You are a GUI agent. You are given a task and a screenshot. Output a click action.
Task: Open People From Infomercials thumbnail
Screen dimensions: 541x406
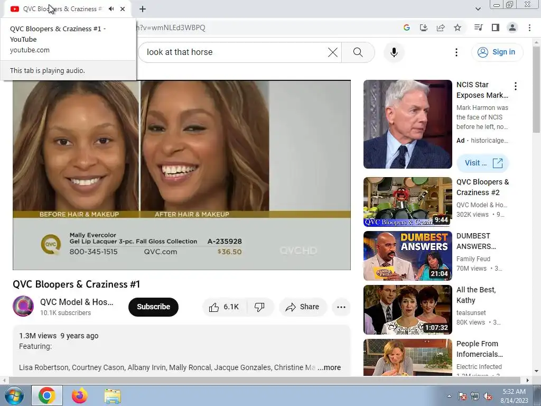(x=408, y=357)
